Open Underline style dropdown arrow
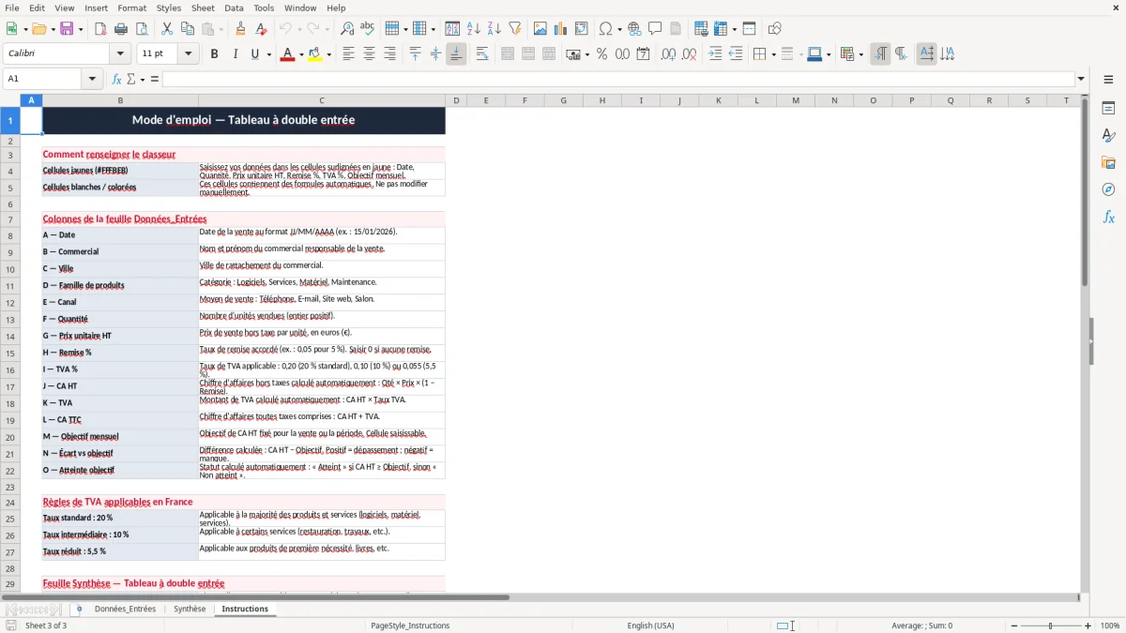The width and height of the screenshot is (1126, 633). [x=268, y=54]
